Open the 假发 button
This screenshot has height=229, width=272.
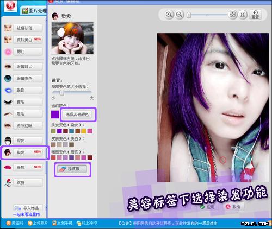click(28, 141)
